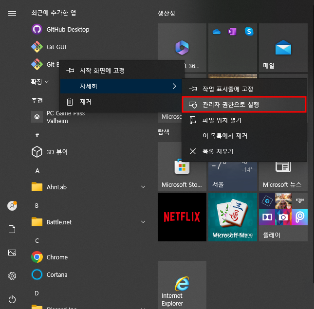Screen dimensions: 314x309
Task: Open the OneDrive icon in the tile folder
Action: (x=217, y=32)
